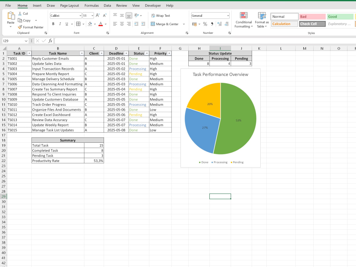Apply the Bad cell style
Screen dimensions: 356x267
312,17
